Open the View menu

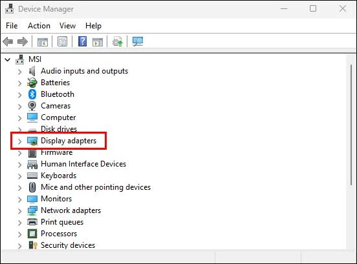pos(68,26)
